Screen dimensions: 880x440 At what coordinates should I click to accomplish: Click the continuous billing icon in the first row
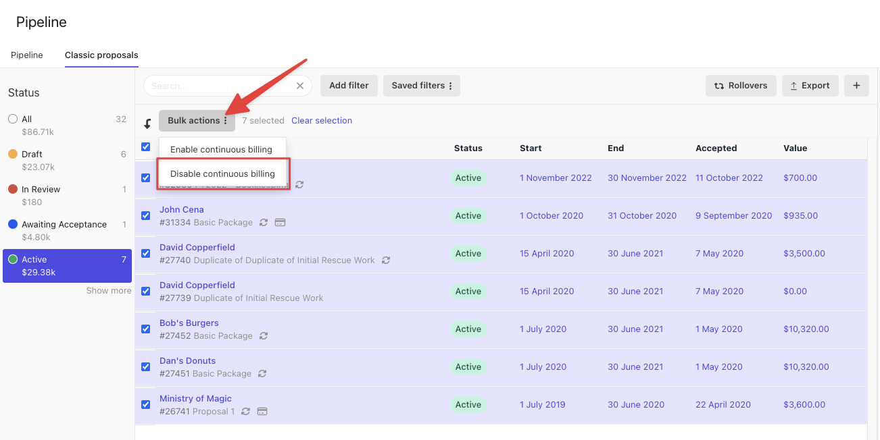[299, 184]
